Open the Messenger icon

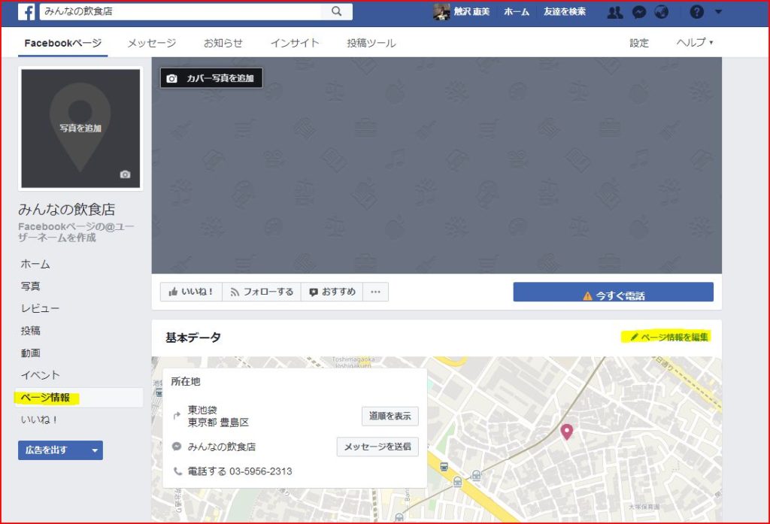(640, 11)
